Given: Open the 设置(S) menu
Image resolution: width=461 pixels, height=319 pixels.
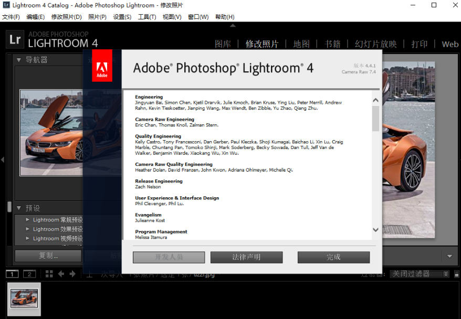Looking at the screenshot, I should 122,17.
